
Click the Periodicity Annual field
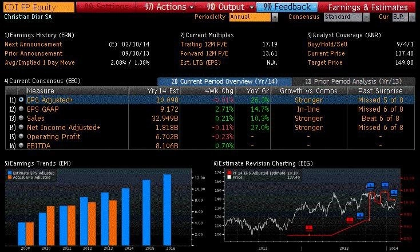(x=250, y=17)
